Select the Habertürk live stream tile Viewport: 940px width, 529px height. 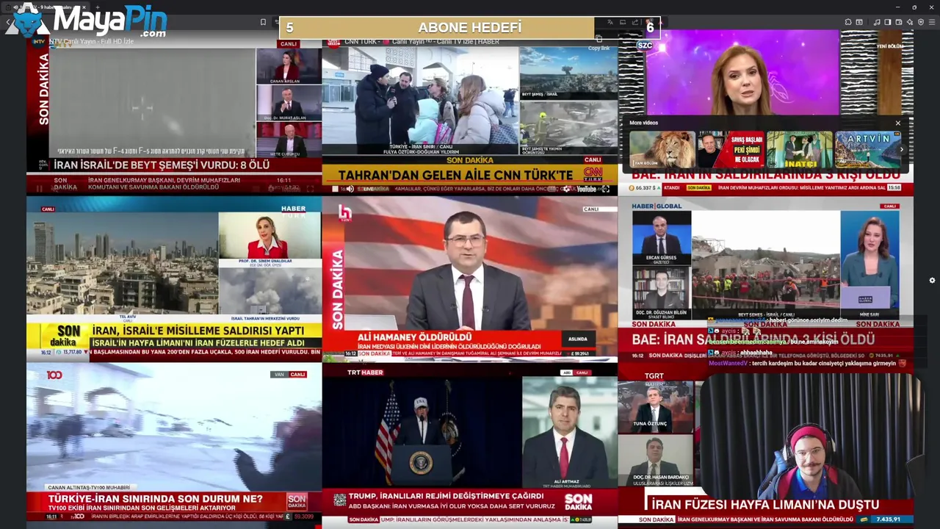[x=174, y=279]
